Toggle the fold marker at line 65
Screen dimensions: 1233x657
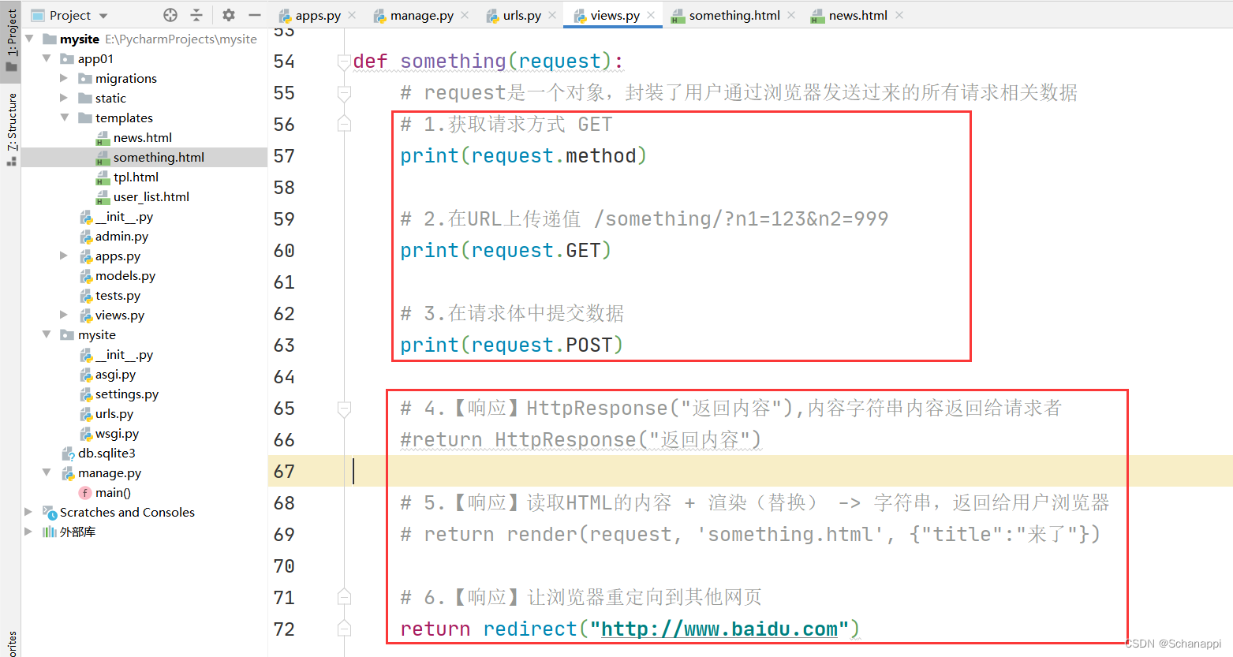pos(344,408)
